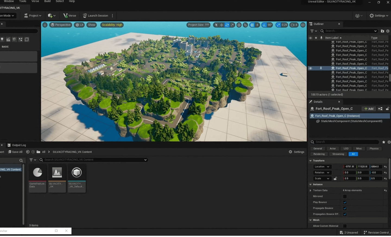Open the Settings dropdown in the top toolbar
The width and height of the screenshot is (391, 237).
pos(379,16)
